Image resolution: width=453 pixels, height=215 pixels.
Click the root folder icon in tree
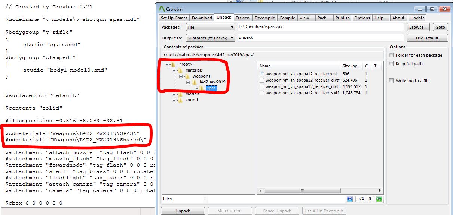pos(173,64)
